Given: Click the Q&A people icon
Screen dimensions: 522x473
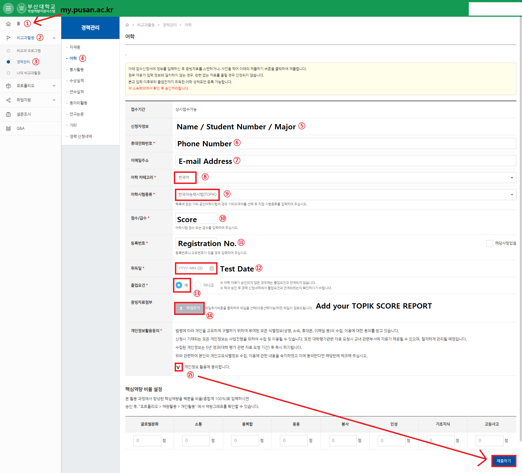Looking at the screenshot, I should point(8,128).
